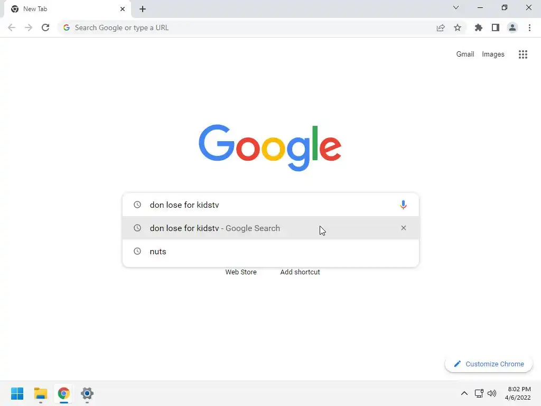This screenshot has width=541, height=406.
Task: Click Add shortcut
Action: point(300,272)
